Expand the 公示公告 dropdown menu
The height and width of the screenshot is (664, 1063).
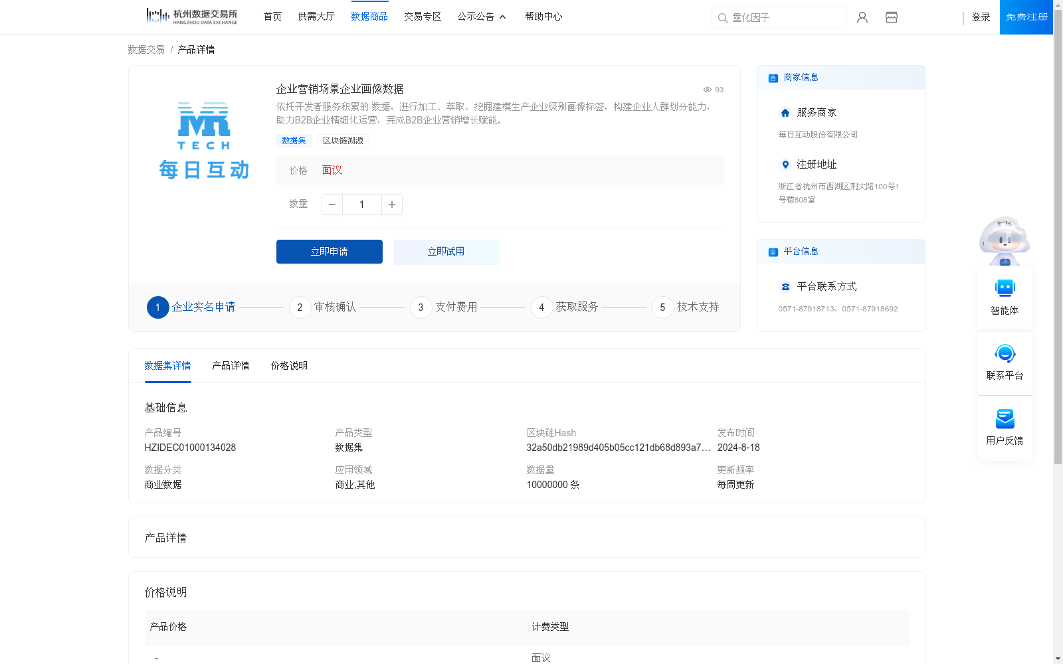[x=482, y=17]
